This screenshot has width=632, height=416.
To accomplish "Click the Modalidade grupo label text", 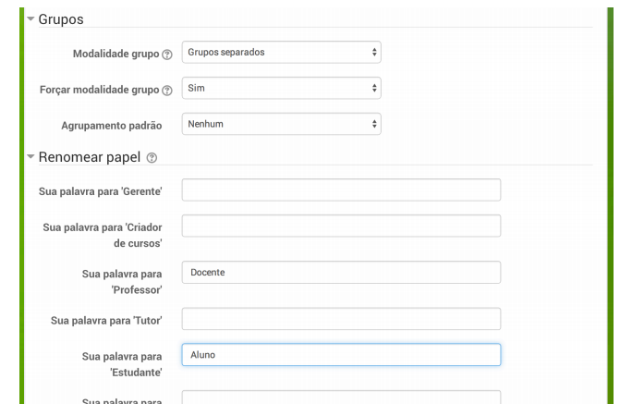I will tap(115, 55).
